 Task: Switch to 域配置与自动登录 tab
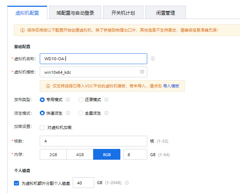coord(75,13)
